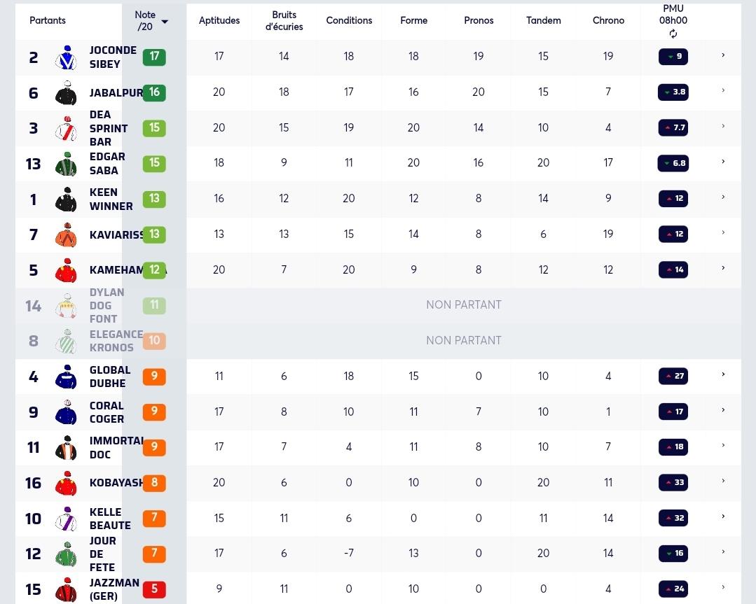Select the Bruits d'écuries column header
The image size is (756, 604).
click(284, 21)
